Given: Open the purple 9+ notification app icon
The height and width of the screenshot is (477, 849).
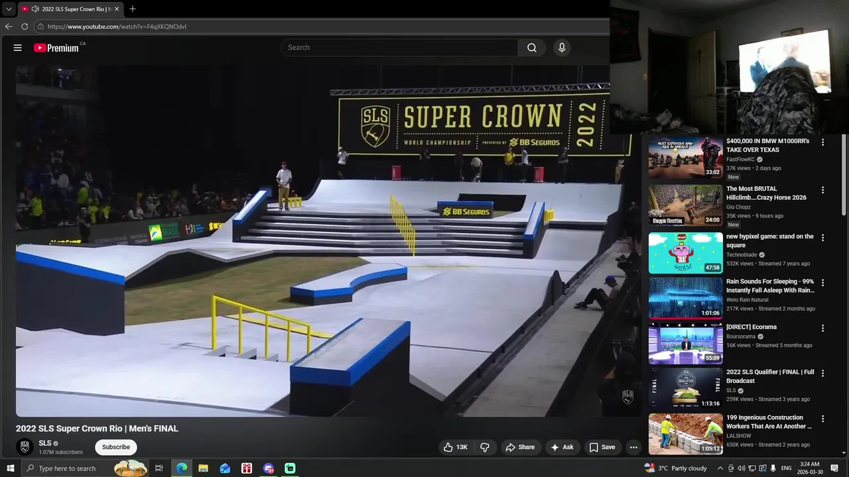Looking at the screenshot, I should point(269,468).
